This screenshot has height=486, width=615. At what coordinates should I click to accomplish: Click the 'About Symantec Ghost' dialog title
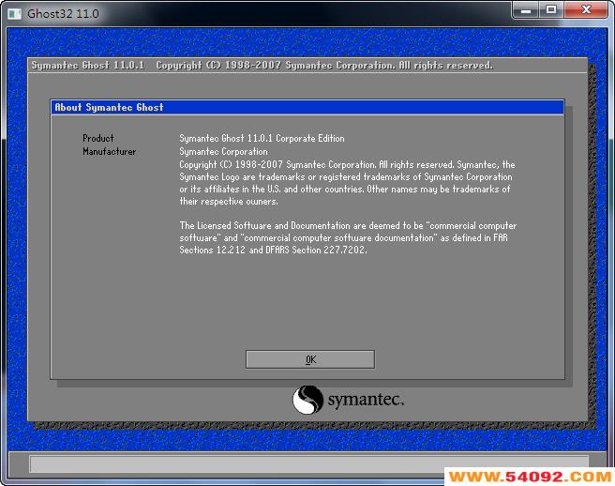point(109,107)
